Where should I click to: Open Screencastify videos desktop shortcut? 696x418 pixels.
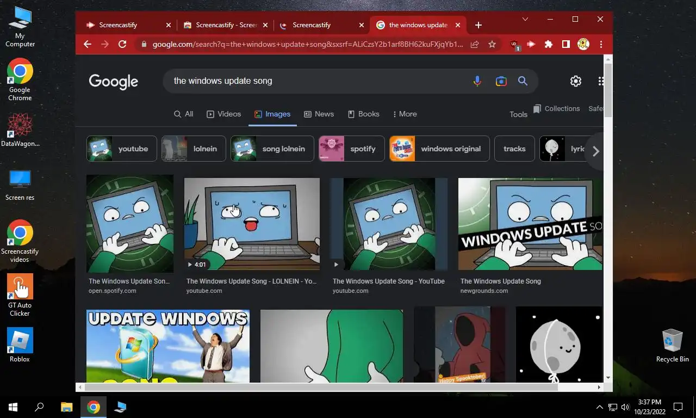tap(20, 241)
